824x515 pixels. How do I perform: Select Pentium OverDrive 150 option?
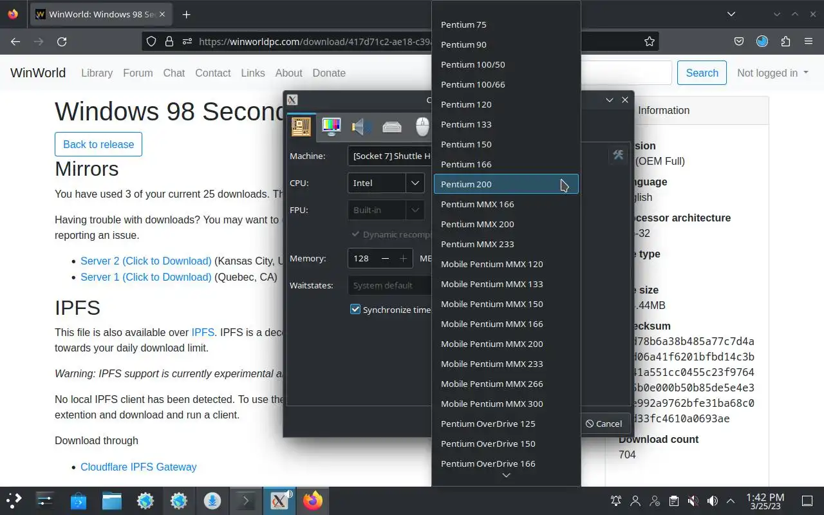(x=506, y=444)
